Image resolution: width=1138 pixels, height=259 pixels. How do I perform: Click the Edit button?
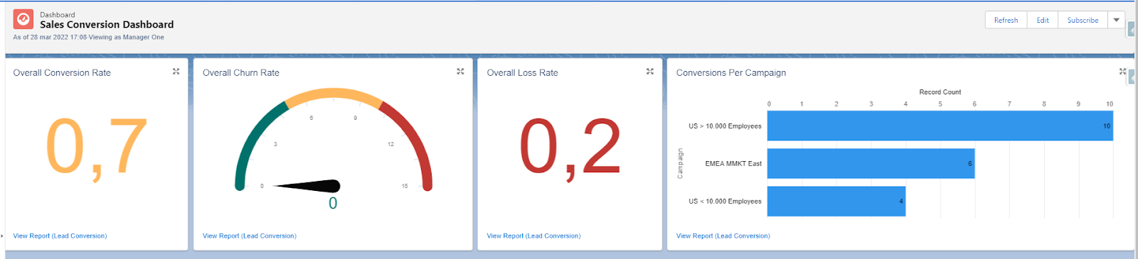click(x=1043, y=20)
